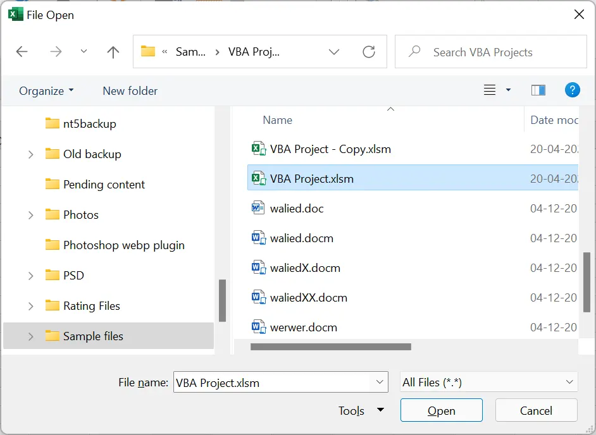Click the search magnifier icon

415,52
